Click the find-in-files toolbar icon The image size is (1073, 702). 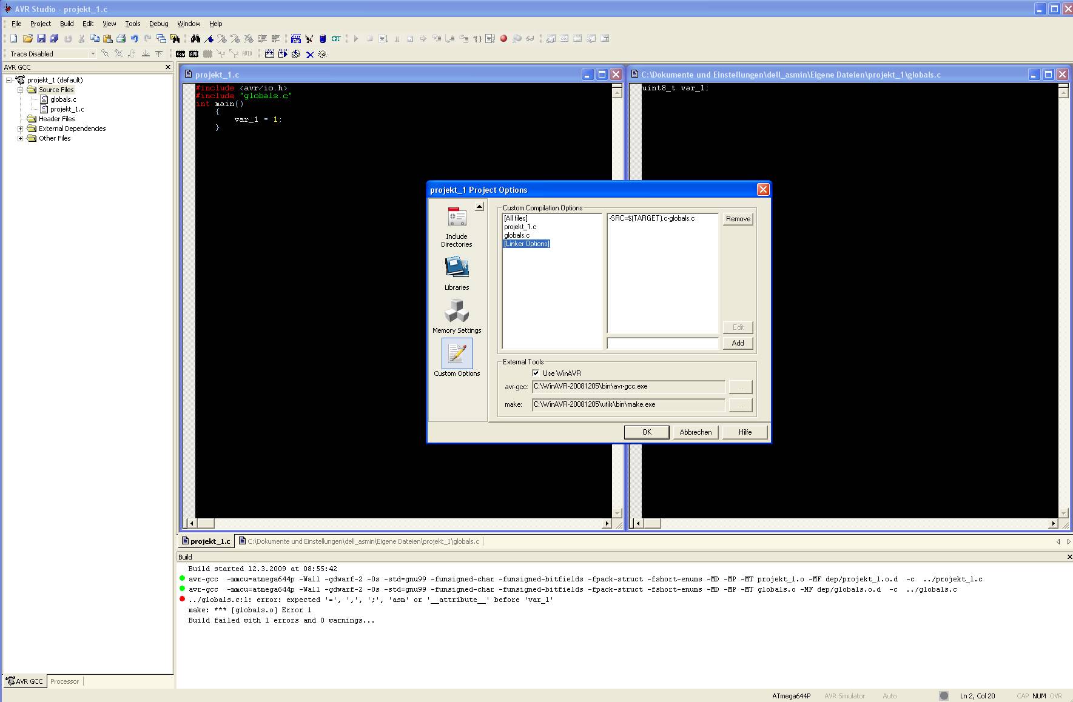point(175,38)
